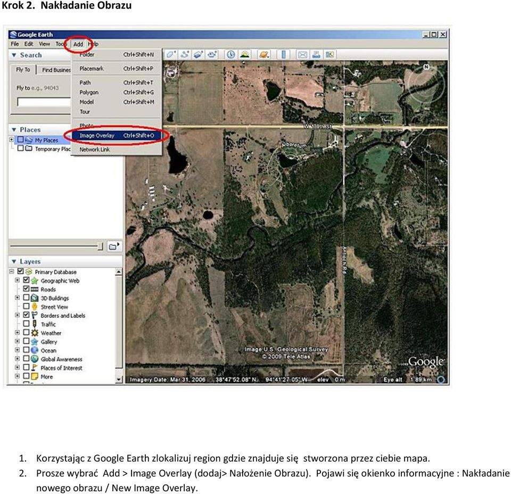Expand the Places of Interest node
This screenshot has height=494, width=511.
(x=17, y=367)
